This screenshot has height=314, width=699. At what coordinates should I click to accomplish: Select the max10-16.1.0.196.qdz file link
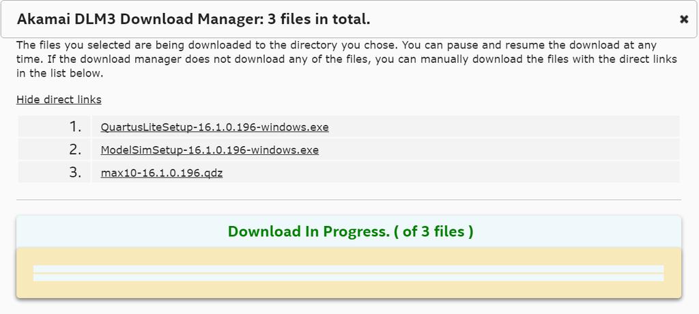[x=161, y=173]
